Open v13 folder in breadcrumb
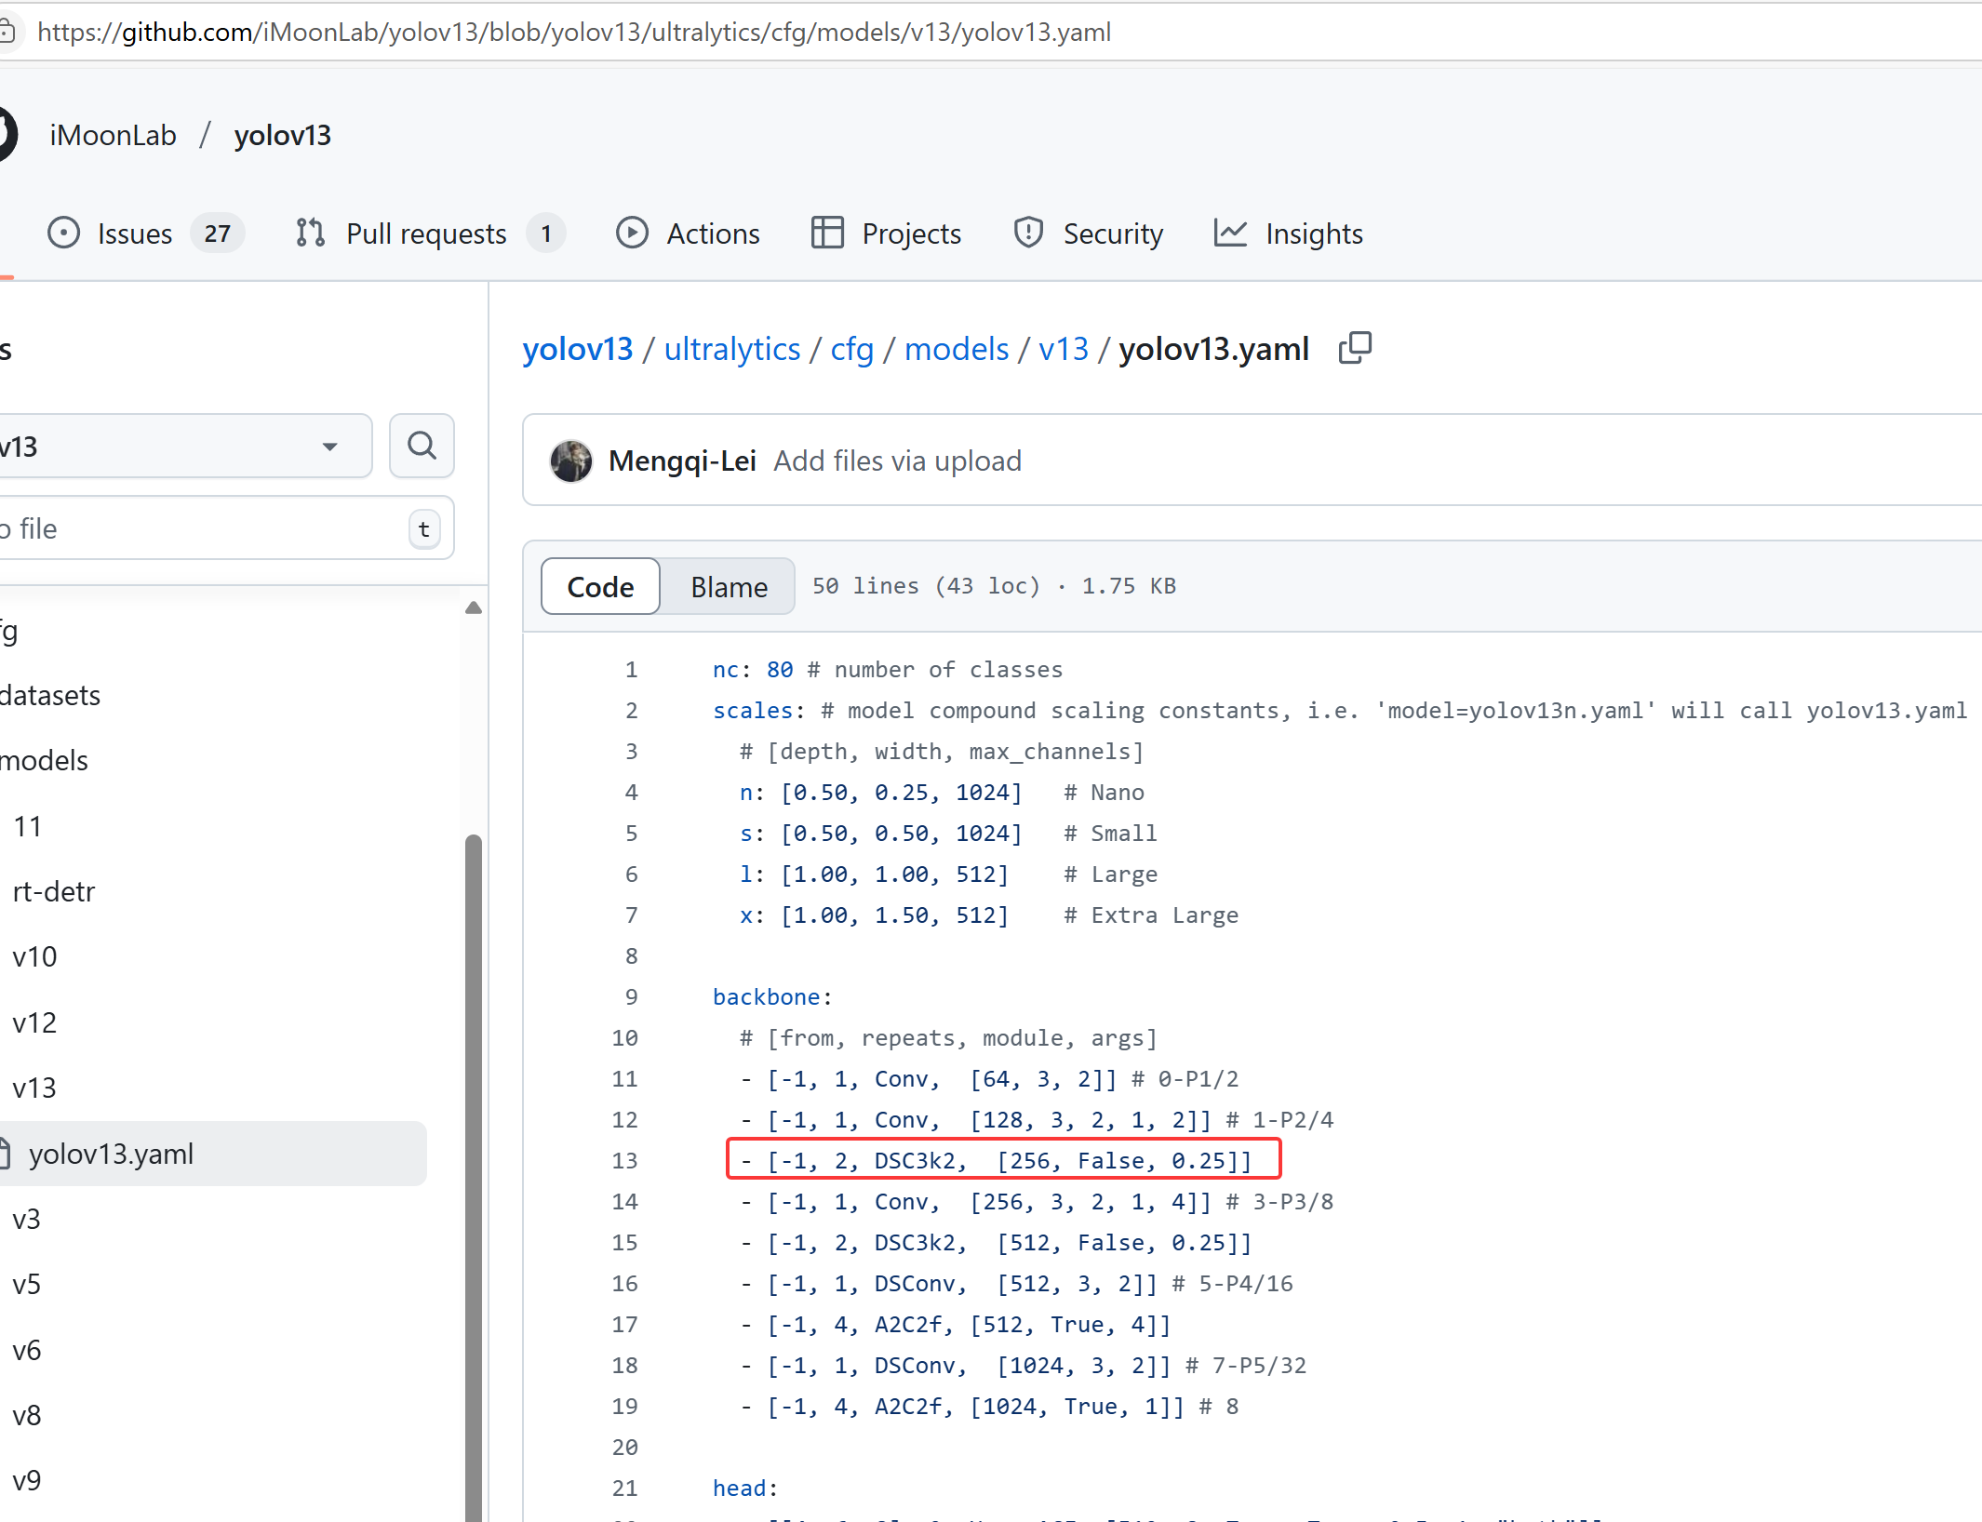Viewport: 1982px width, 1522px height. [1063, 349]
